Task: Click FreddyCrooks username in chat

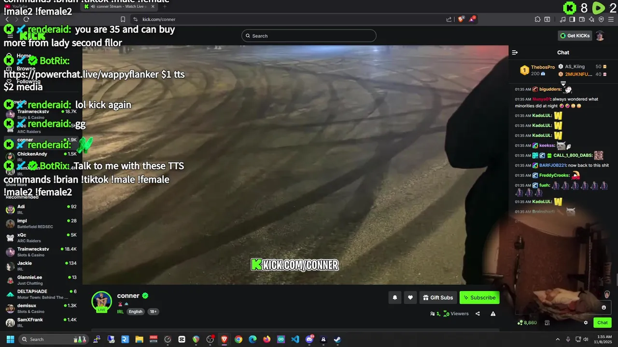Action: (x=554, y=175)
